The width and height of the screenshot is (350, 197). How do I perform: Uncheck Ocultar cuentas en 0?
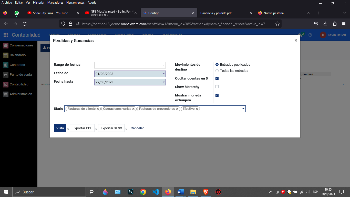click(217, 78)
